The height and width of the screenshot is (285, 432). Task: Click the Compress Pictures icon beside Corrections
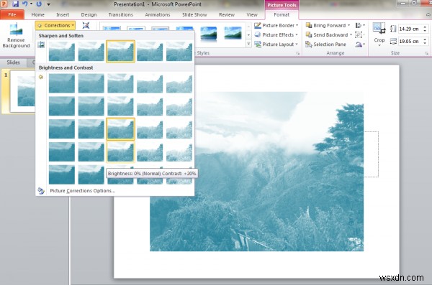[86, 26]
